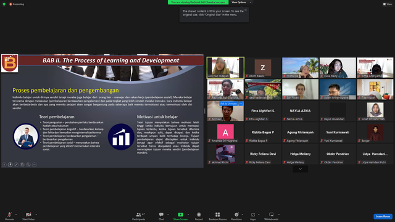Viewport: 395px width, 222px height.
Task: Select Okder Pendrian participant tile
Action: click(338, 154)
